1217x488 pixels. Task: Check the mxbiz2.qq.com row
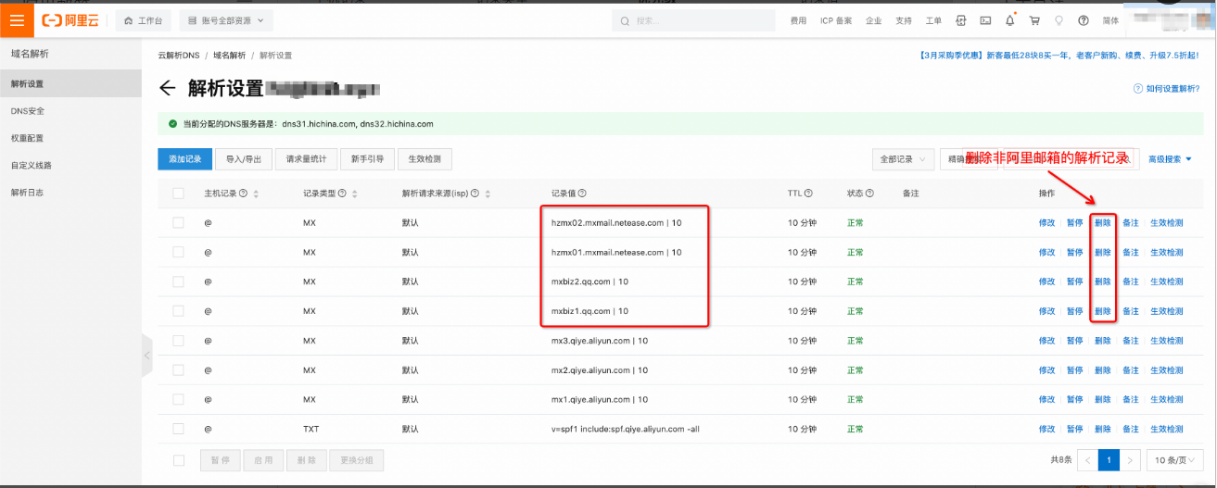coord(178,282)
